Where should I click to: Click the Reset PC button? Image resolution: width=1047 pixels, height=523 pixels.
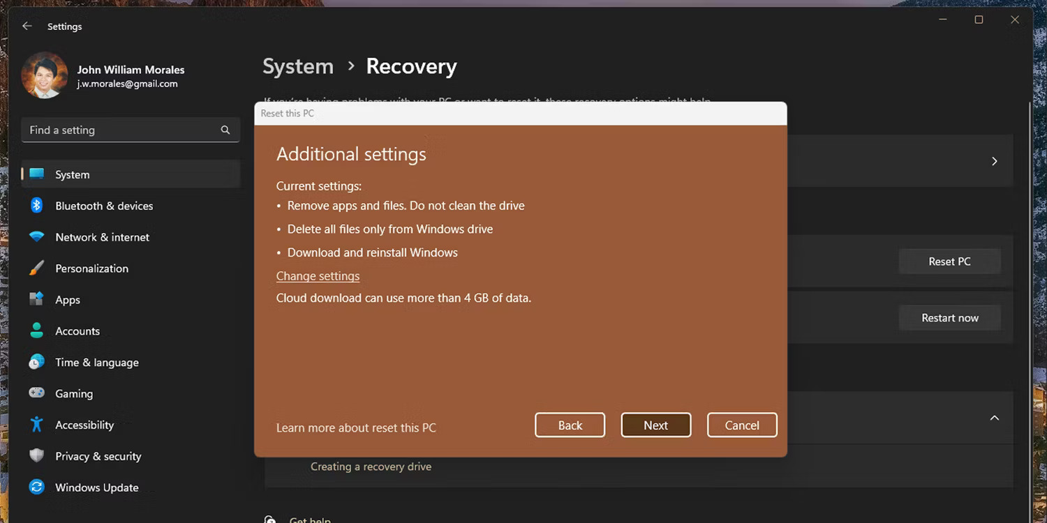coord(949,261)
